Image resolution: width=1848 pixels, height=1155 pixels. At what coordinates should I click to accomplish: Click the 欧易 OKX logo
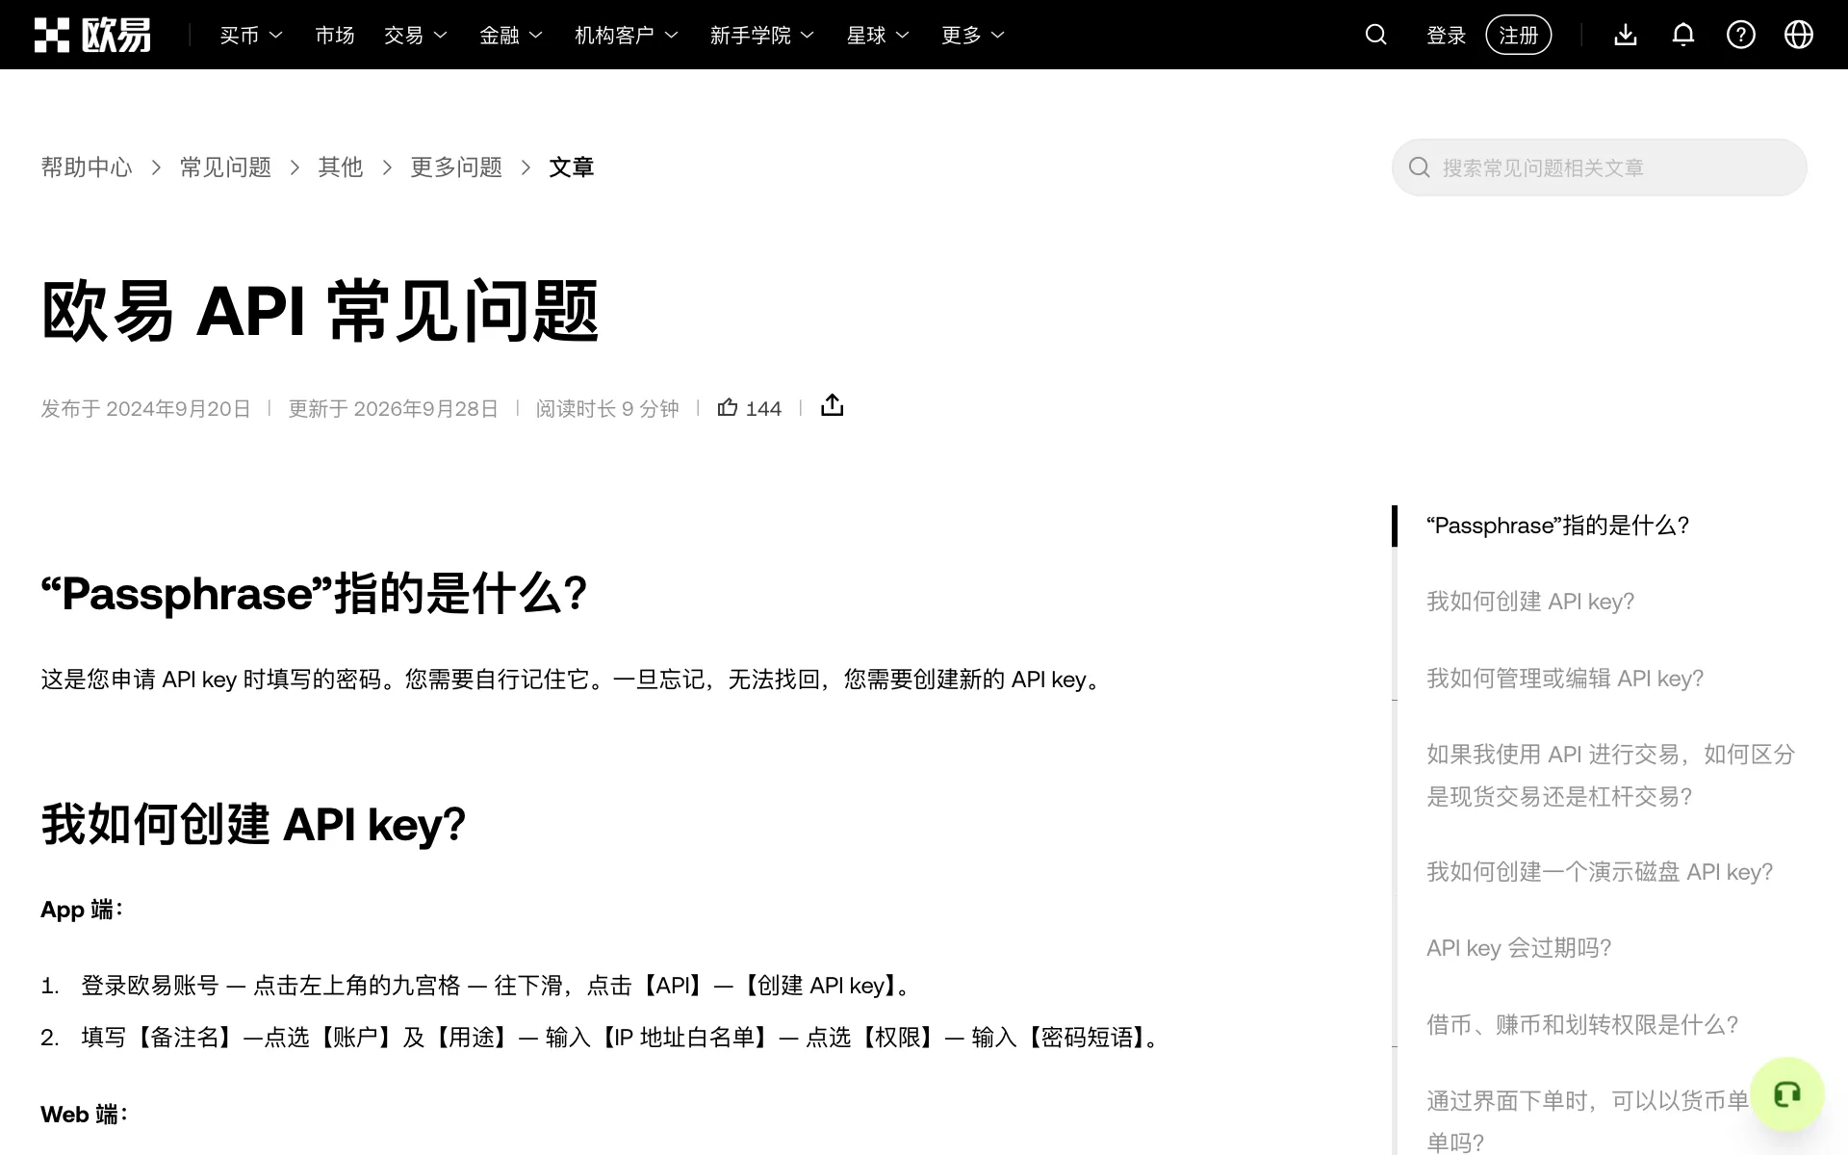[92, 35]
